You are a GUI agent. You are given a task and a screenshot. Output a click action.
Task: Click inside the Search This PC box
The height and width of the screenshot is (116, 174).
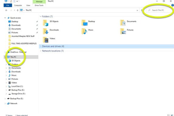(159, 10)
